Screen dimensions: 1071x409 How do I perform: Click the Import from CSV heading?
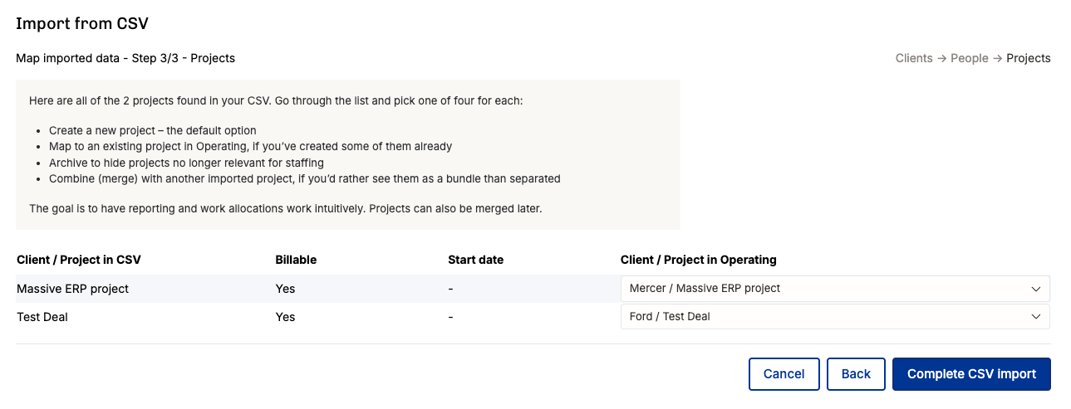tap(82, 23)
